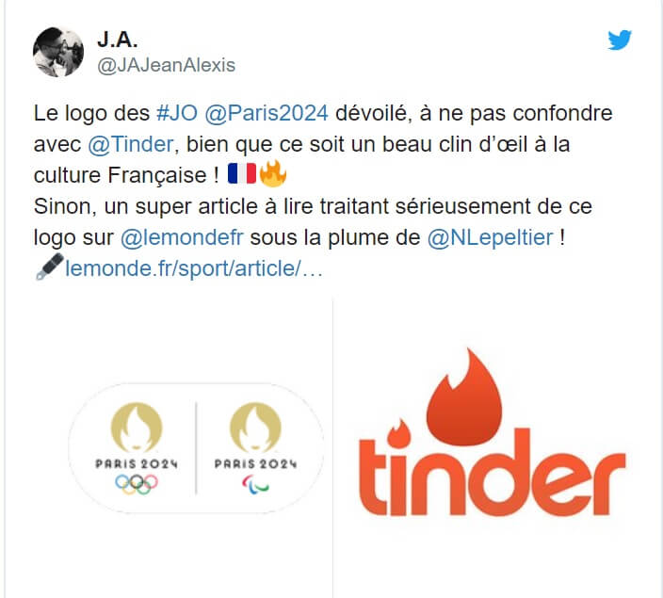
Task: Open J.A. profile avatar picture
Action: pyautogui.click(x=58, y=52)
